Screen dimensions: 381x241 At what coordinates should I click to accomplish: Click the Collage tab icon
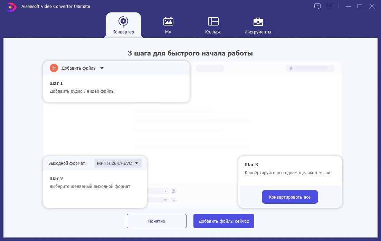tap(213, 22)
